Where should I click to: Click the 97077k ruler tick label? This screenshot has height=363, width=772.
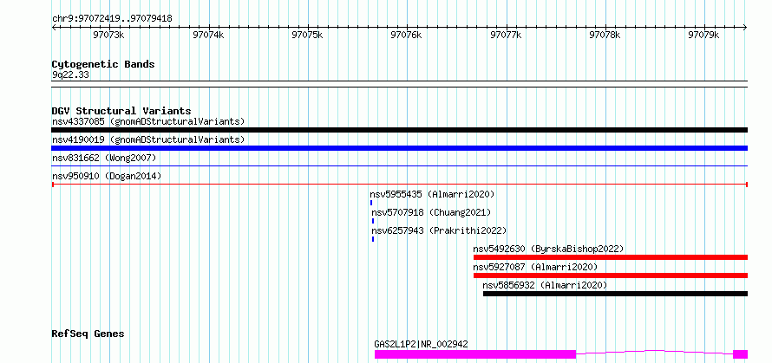(506, 35)
